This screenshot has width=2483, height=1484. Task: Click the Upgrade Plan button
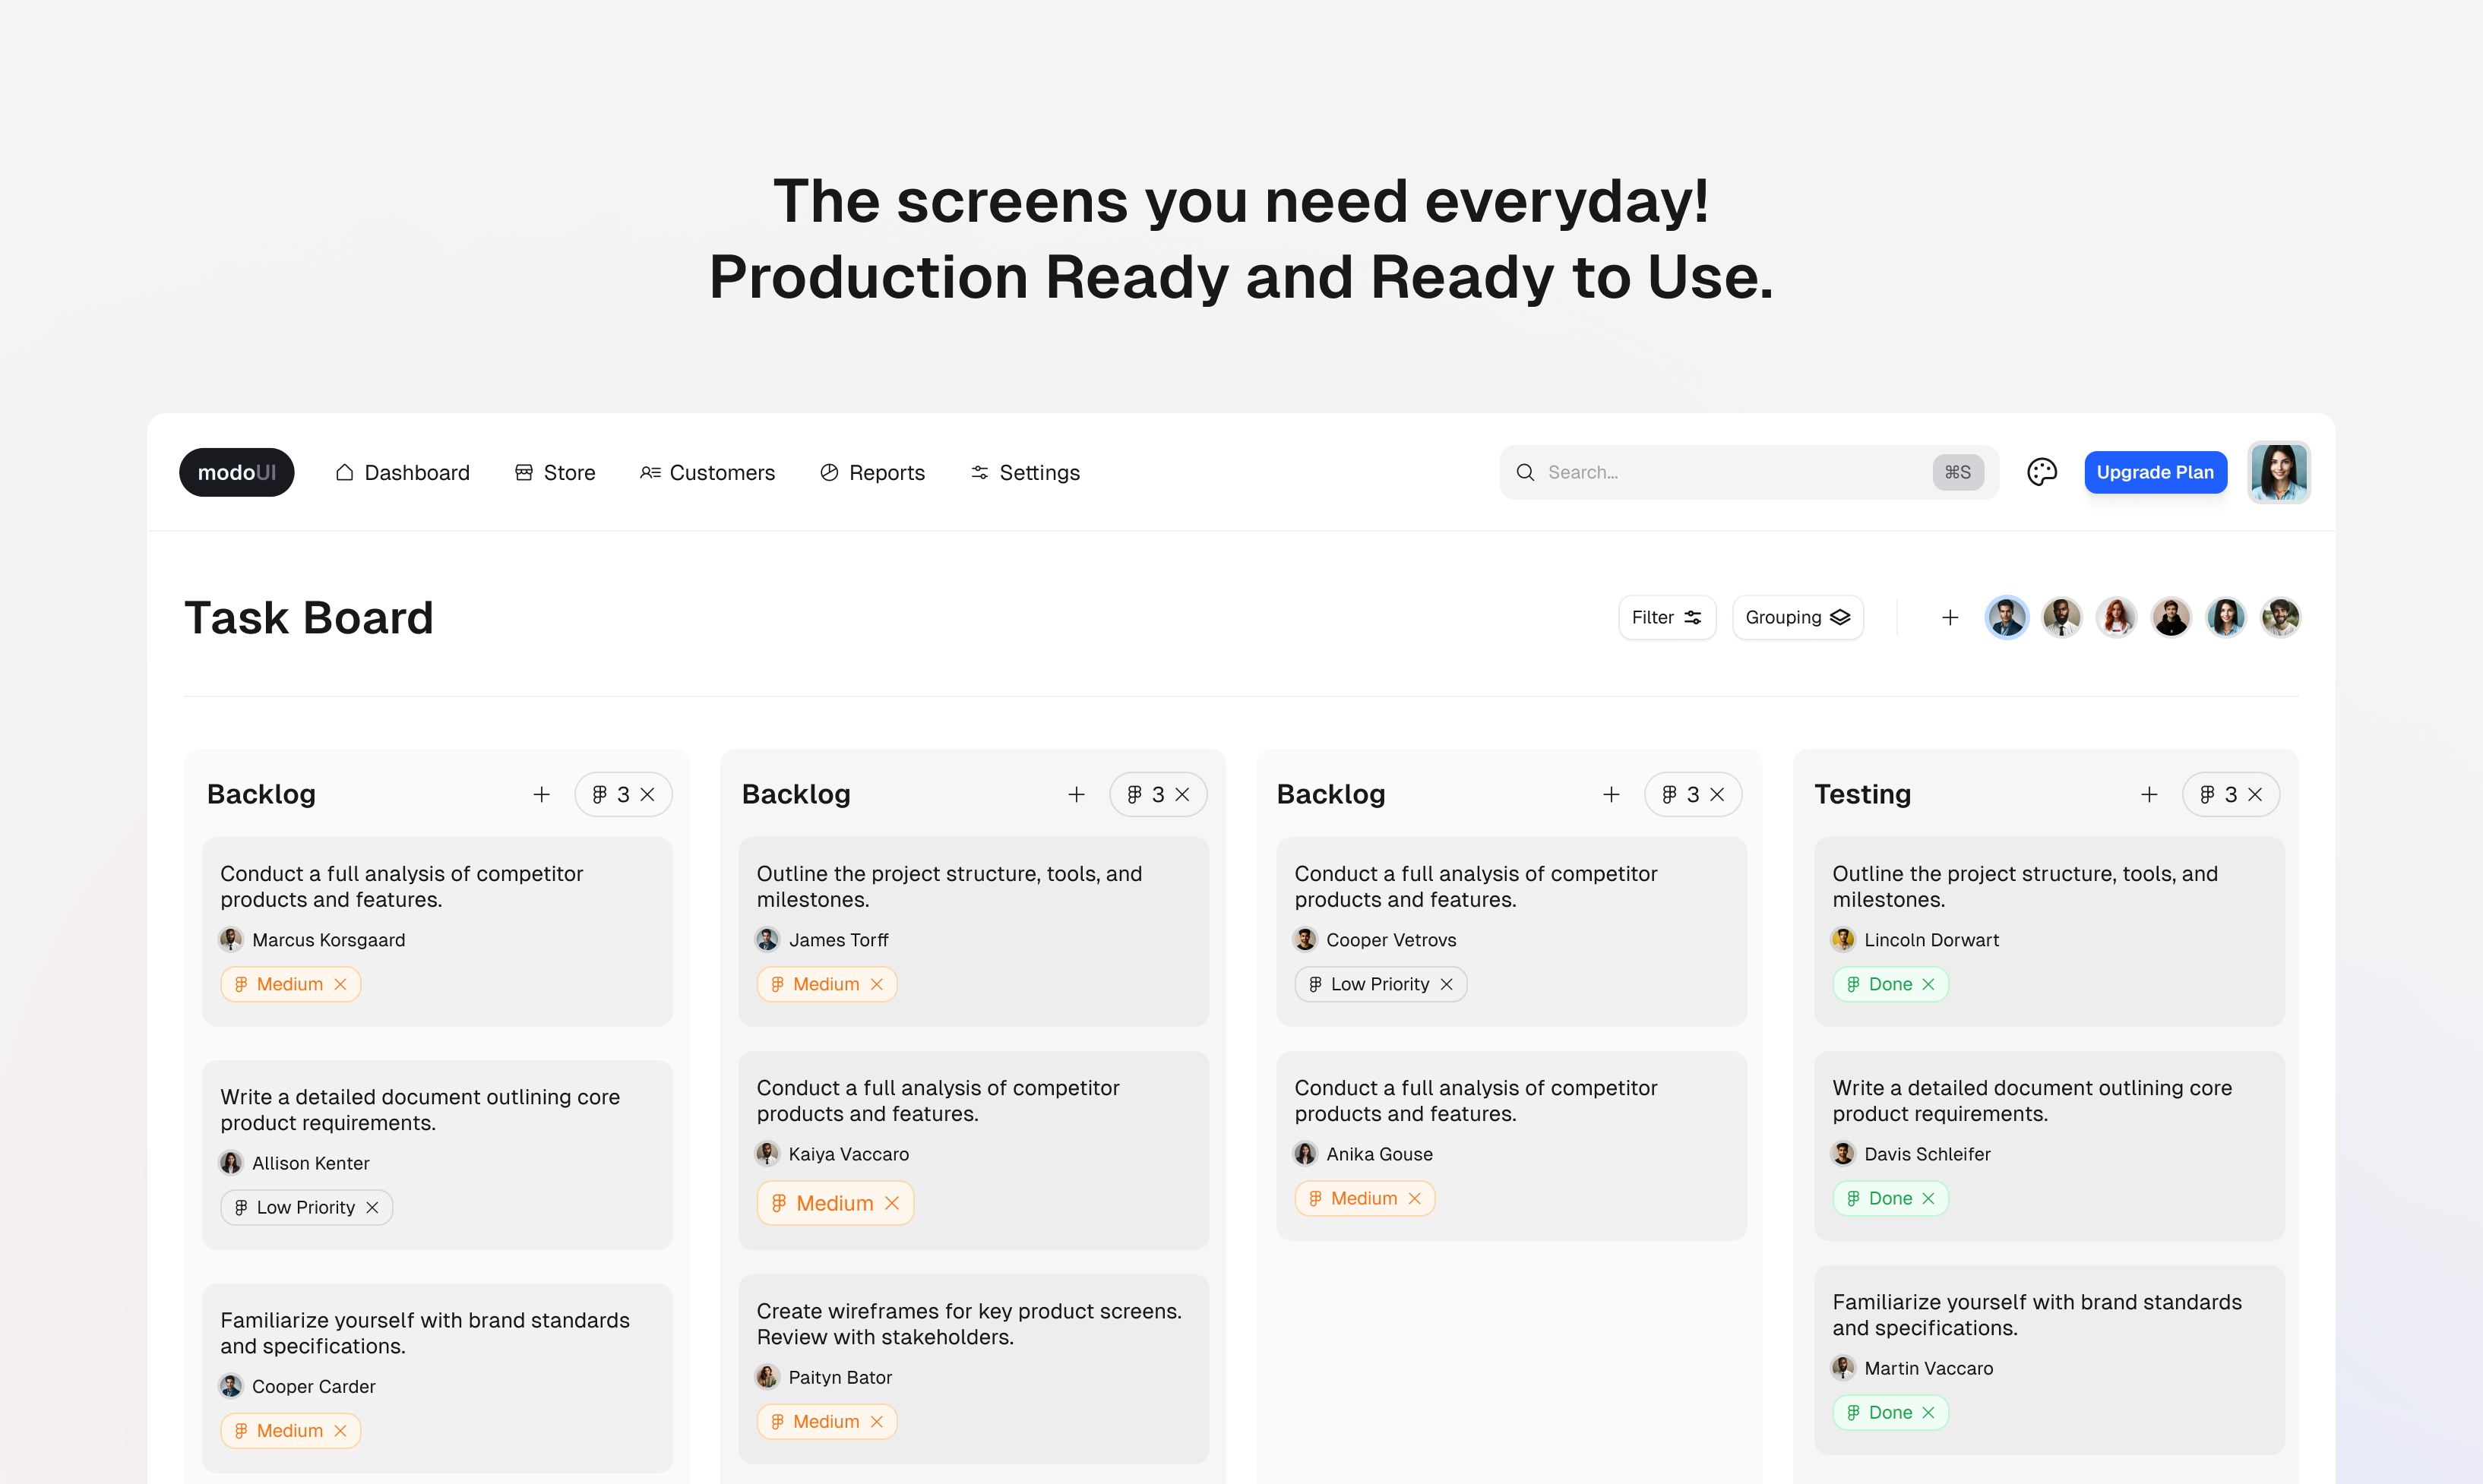2155,472
